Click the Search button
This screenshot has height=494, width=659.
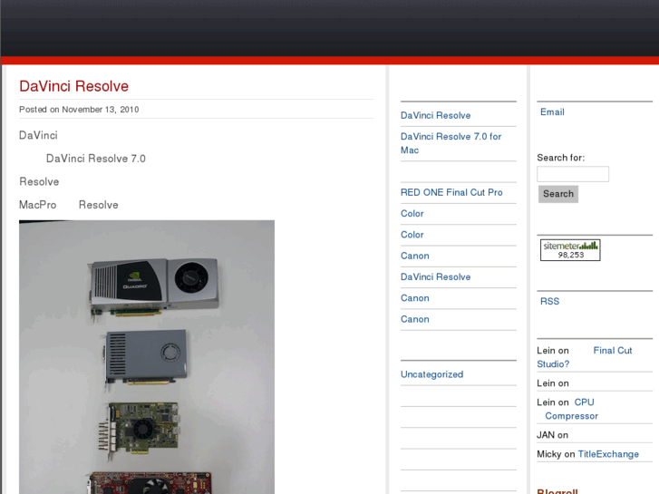pos(558,194)
